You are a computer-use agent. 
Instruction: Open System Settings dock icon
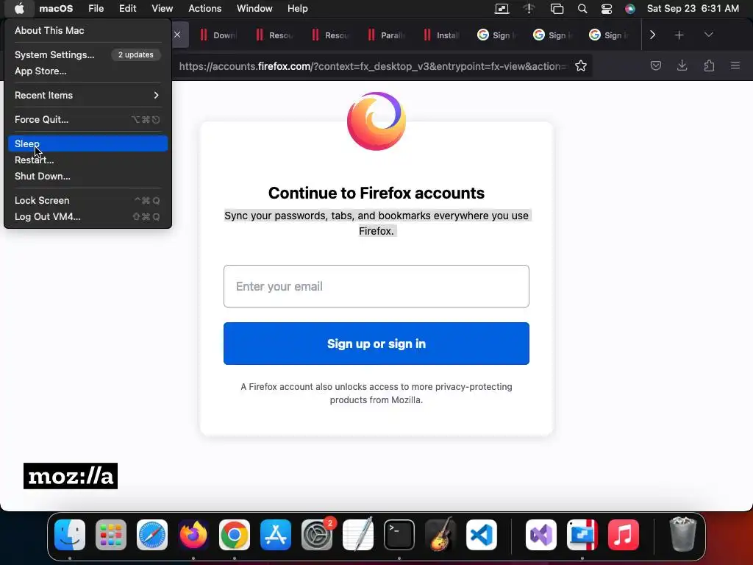317,535
